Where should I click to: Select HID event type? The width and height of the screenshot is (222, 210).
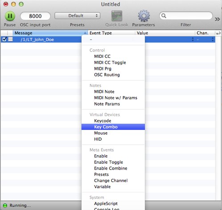point(113,139)
